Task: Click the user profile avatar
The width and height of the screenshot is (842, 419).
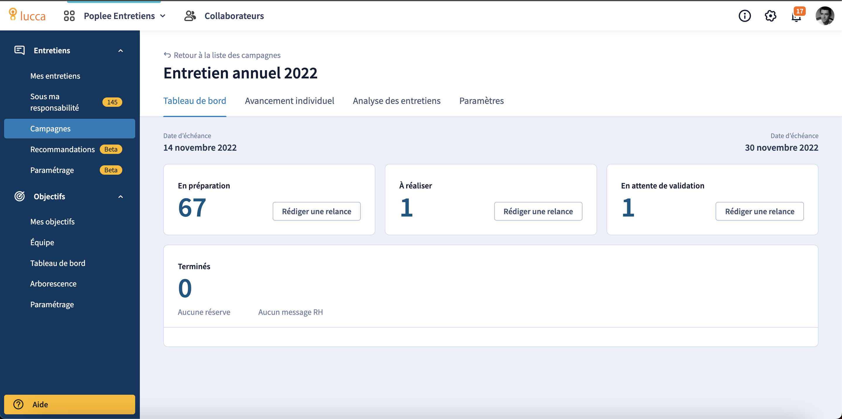Action: click(824, 16)
